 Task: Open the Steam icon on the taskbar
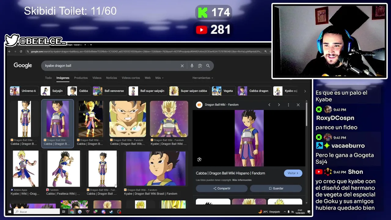click(111, 211)
